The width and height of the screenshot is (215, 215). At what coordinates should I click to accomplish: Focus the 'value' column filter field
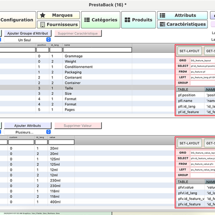click(61, 142)
